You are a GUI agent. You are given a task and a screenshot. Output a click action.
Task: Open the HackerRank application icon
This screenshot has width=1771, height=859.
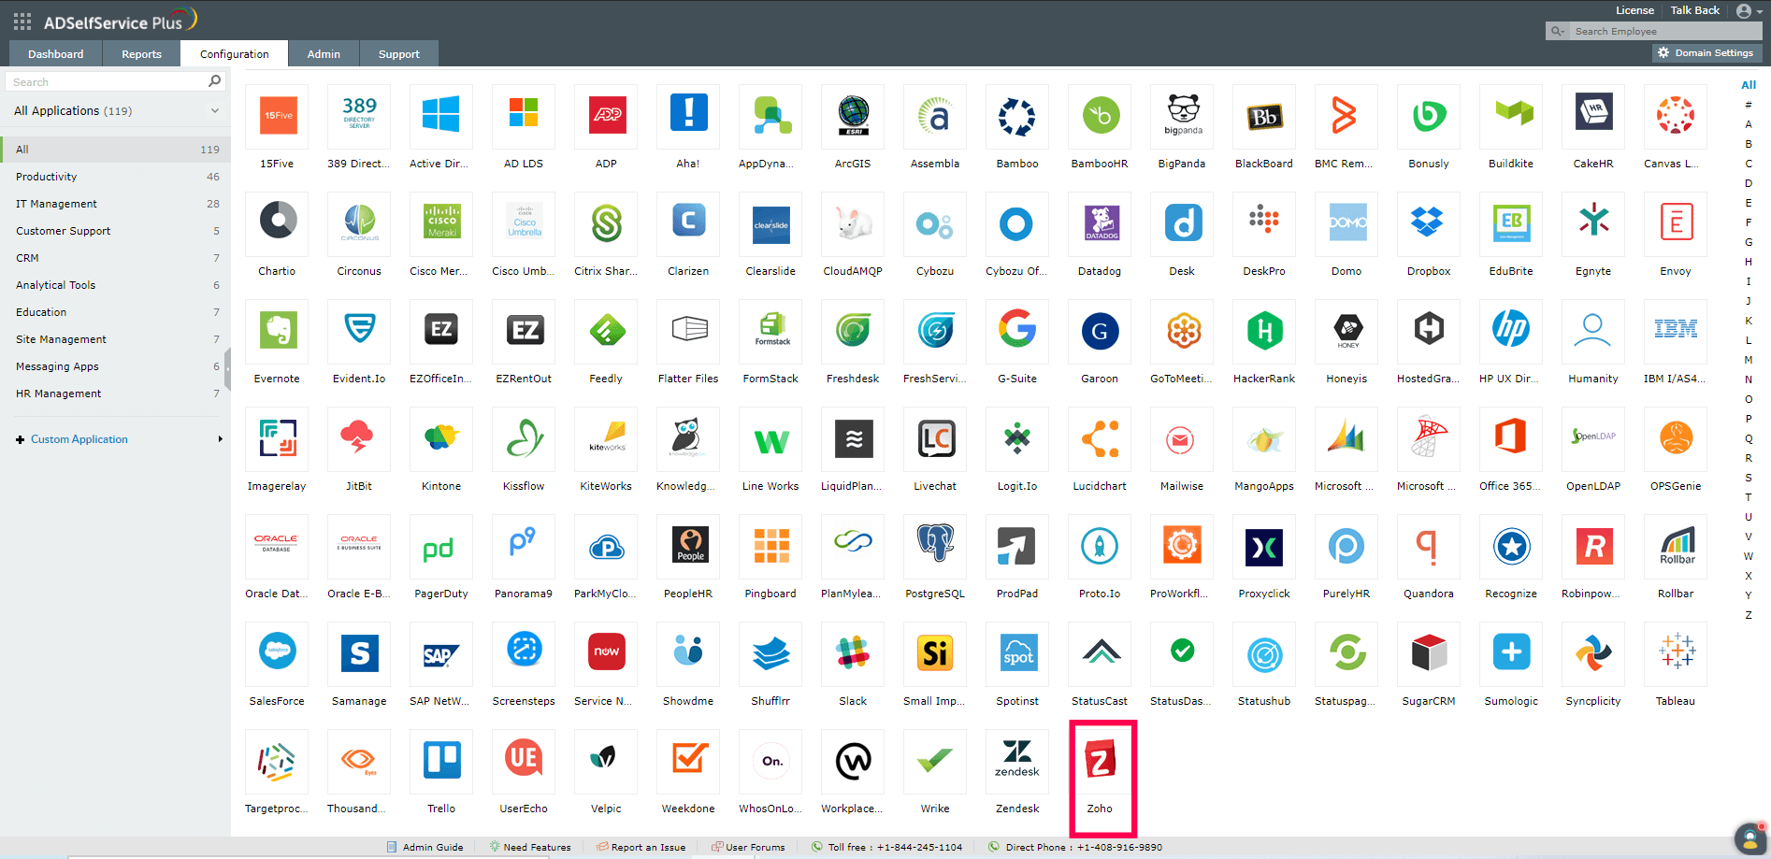[x=1264, y=331]
